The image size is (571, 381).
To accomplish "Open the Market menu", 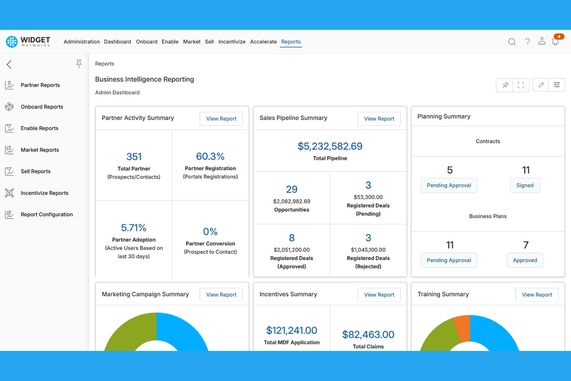I will tap(192, 42).
